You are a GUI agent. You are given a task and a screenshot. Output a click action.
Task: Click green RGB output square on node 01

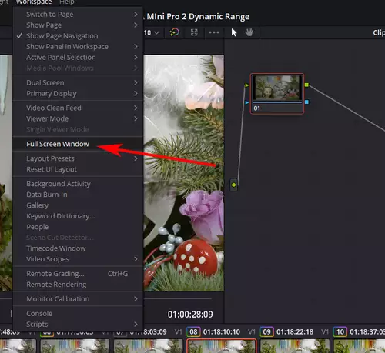pos(306,85)
